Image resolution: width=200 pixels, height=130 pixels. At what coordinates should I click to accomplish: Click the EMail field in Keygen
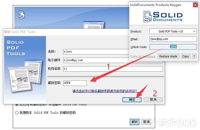tap(173, 39)
